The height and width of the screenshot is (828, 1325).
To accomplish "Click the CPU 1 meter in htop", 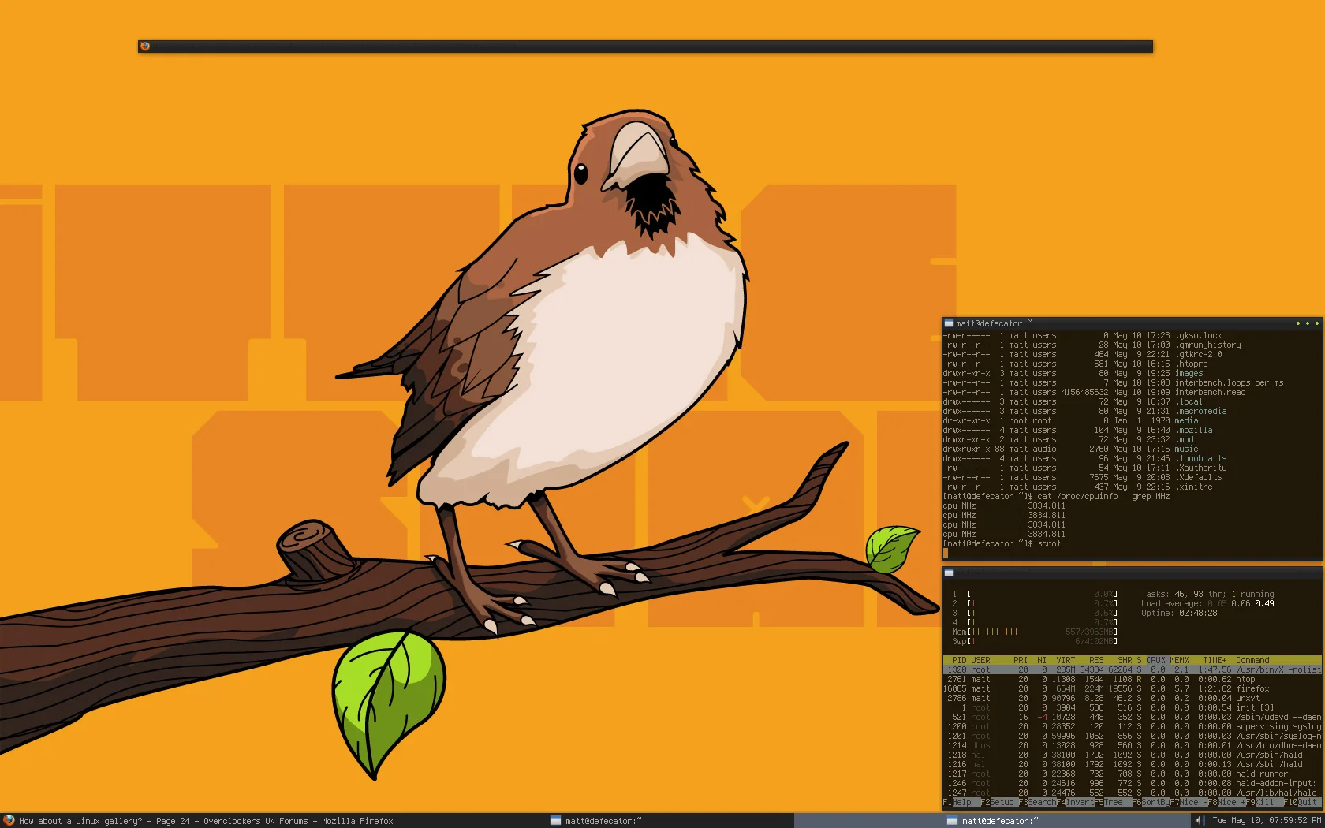I will tap(1035, 594).
